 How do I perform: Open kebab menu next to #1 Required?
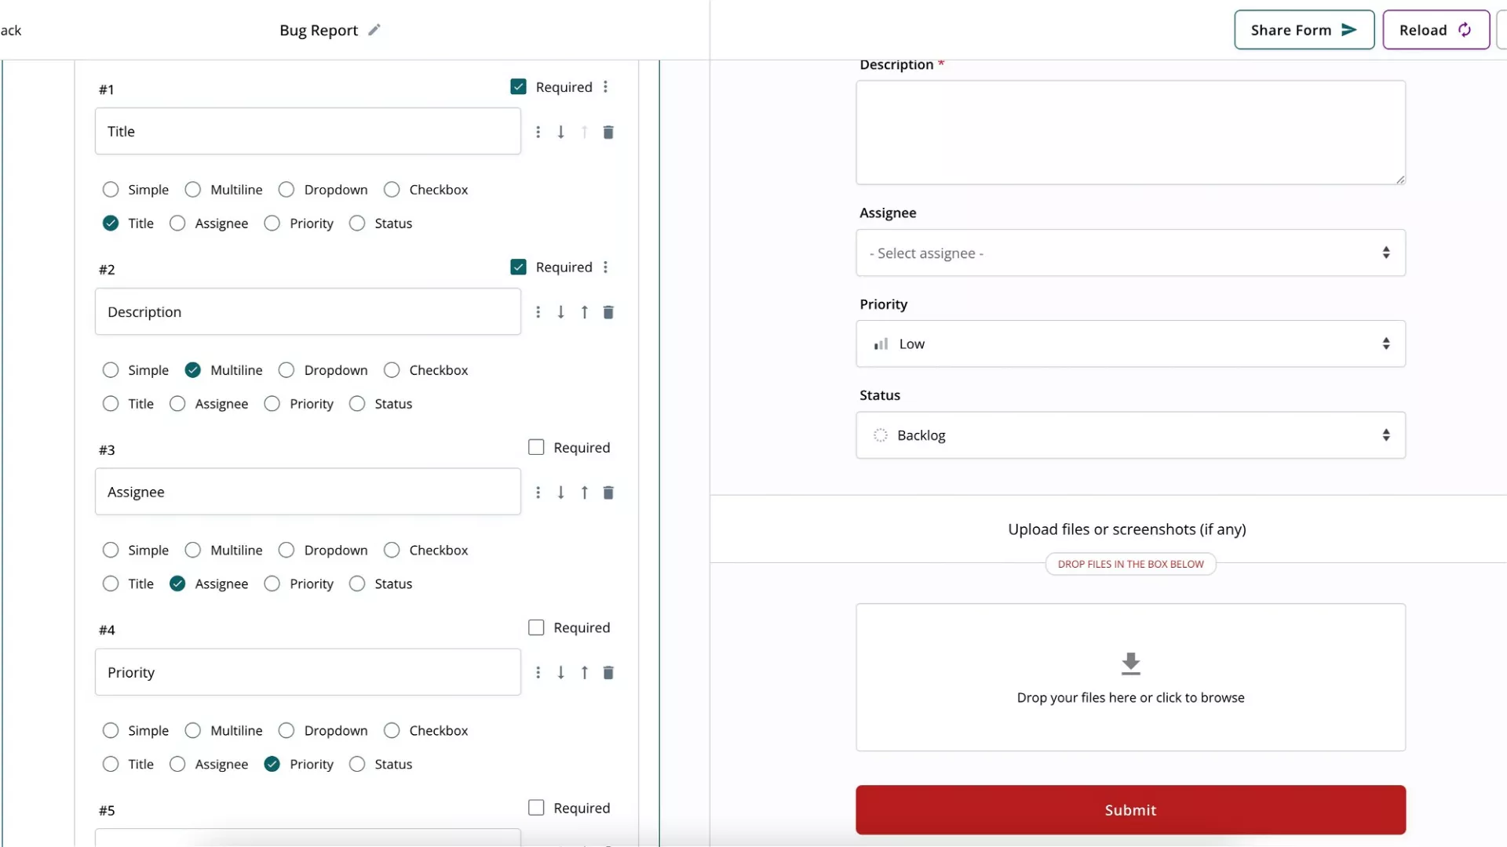(x=605, y=87)
